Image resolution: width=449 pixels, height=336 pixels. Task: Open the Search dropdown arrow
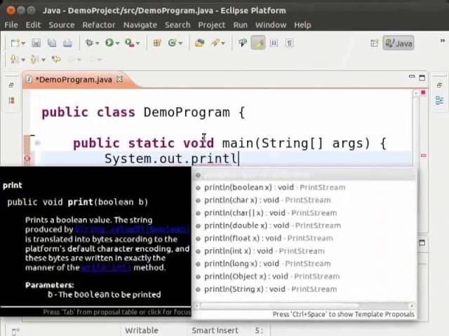tap(223, 43)
